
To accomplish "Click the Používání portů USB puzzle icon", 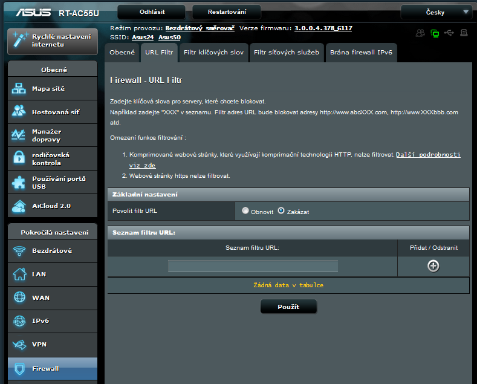I will [19, 182].
